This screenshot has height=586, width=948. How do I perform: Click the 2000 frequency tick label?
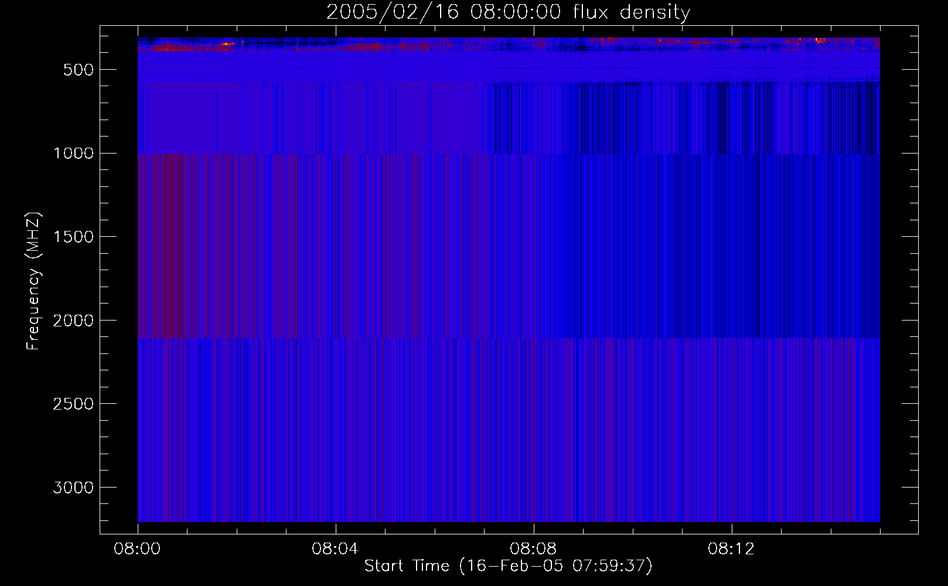click(x=73, y=321)
